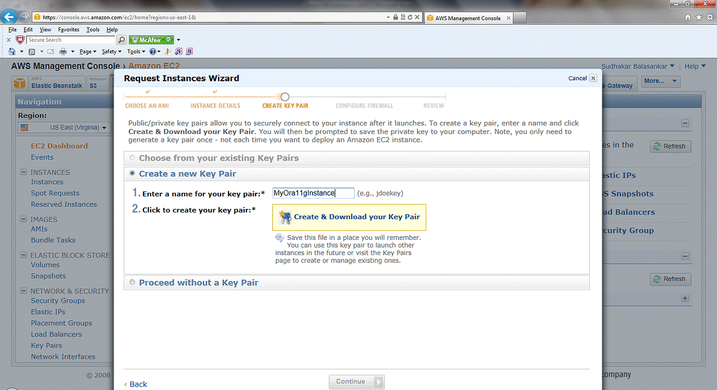Open the Help menu in menu bar
Viewport: 717px width, 390px height.
tap(112, 30)
